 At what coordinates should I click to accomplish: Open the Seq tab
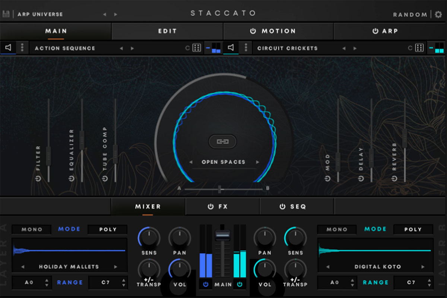tap(297, 206)
